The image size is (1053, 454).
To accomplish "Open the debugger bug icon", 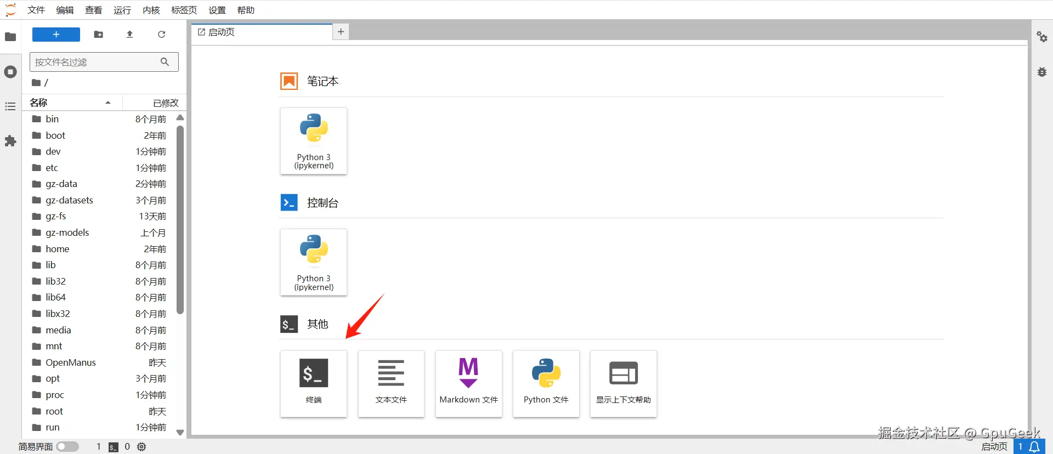I will point(1042,72).
